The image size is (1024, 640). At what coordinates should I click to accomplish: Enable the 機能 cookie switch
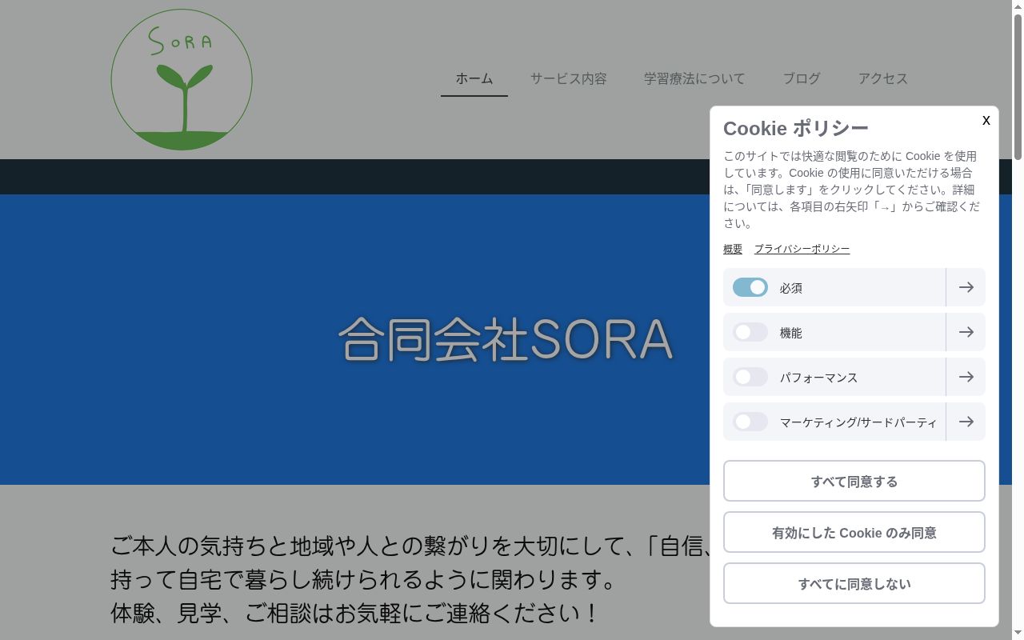[x=750, y=332]
